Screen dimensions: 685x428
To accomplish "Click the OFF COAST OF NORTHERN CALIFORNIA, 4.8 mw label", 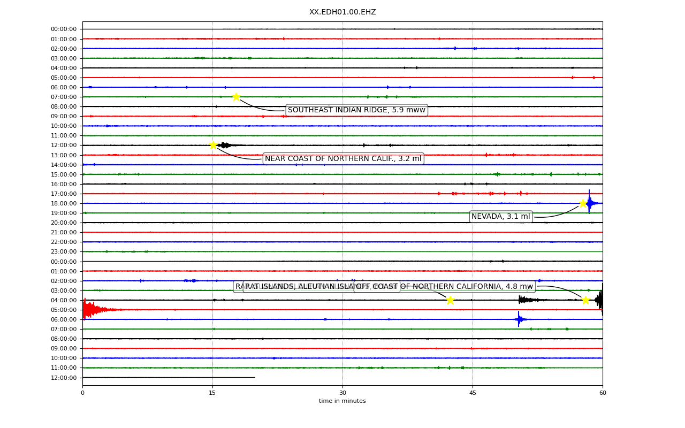I will click(445, 286).
